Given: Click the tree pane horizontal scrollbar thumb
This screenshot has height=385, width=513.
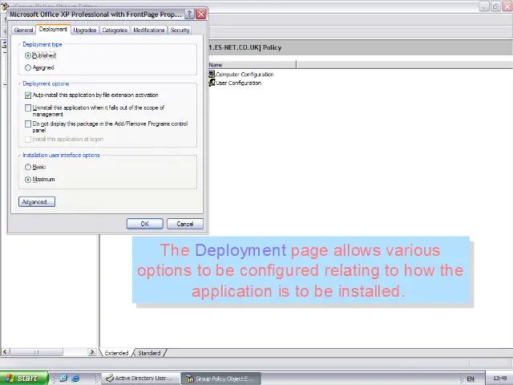Looking at the screenshot, I should coord(36,352).
